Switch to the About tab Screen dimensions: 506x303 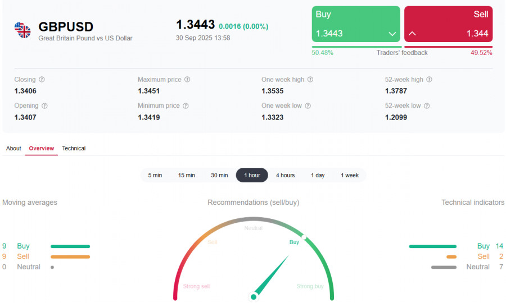pos(13,149)
